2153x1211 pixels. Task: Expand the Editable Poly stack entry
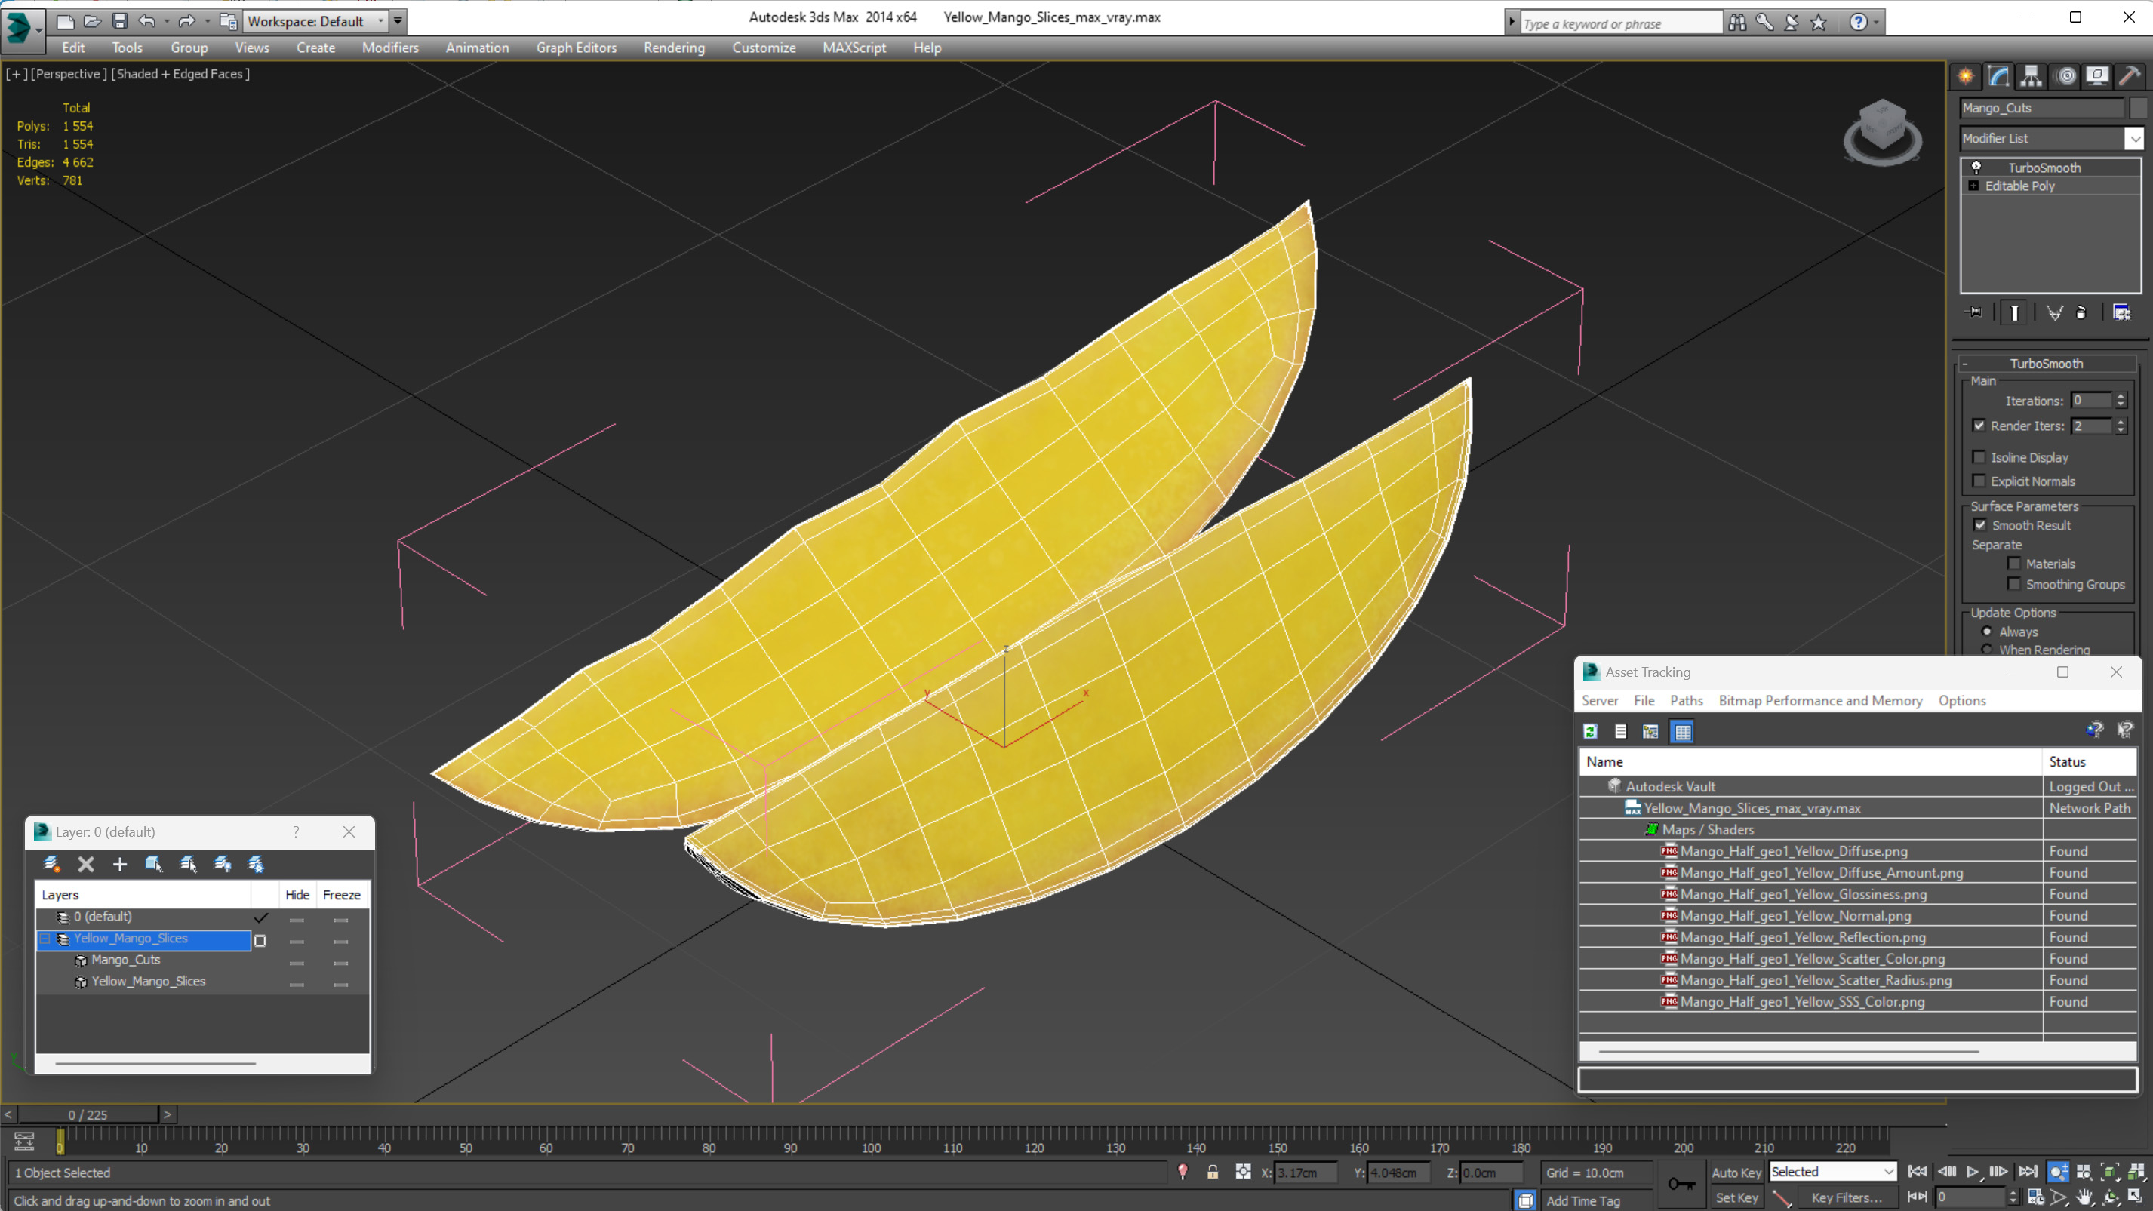(x=1973, y=186)
